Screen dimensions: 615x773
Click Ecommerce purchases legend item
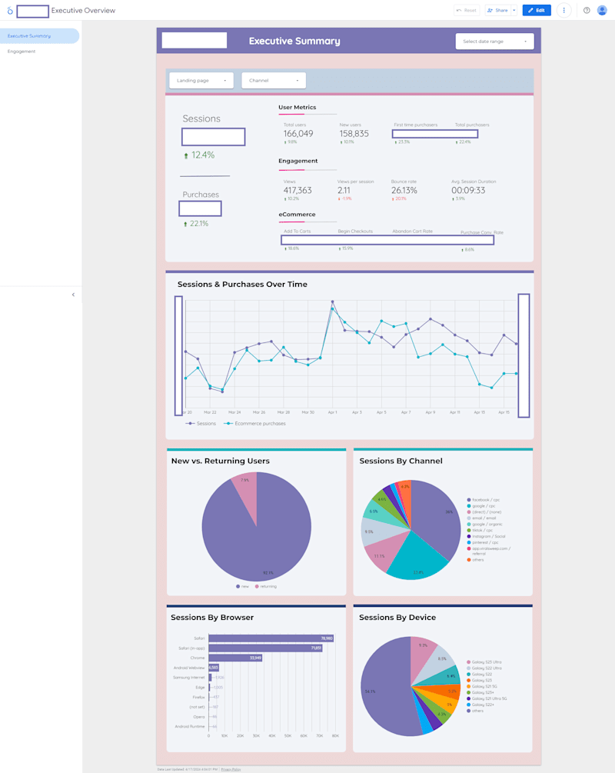click(254, 424)
